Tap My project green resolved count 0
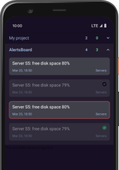 97,38
